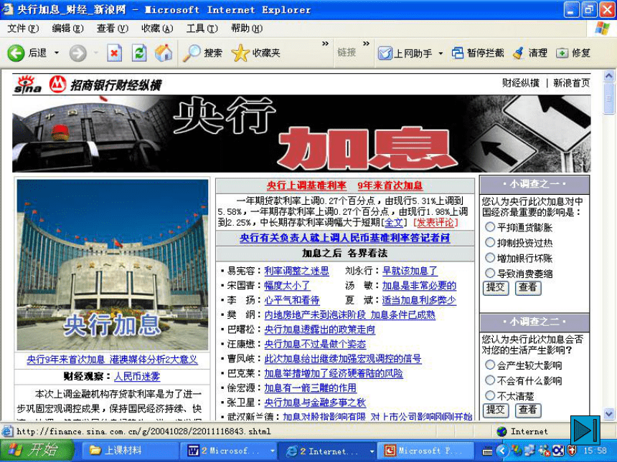Viewport: 617px width, 462px height.
Task: Open Forward button history dropdown arrow
Action: [95, 52]
